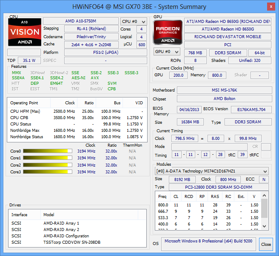Click the tRC timing value 39

pos(242,155)
